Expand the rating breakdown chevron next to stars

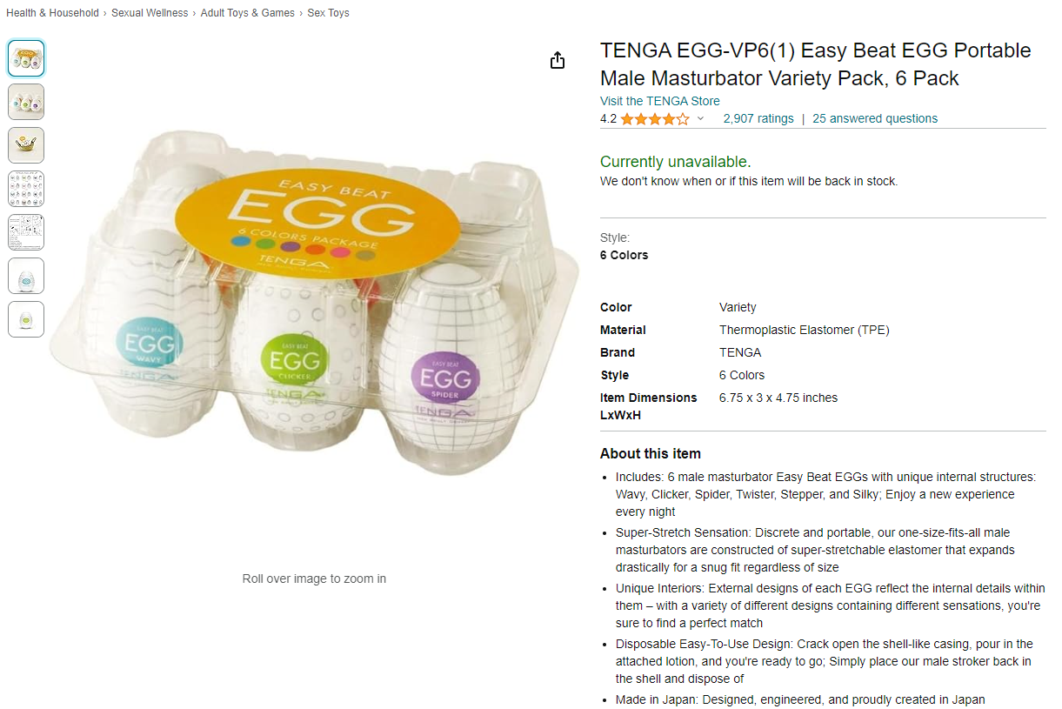(x=700, y=119)
